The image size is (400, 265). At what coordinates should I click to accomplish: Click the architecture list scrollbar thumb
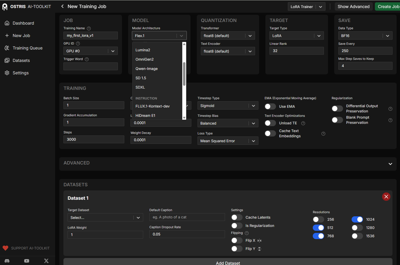click(184, 74)
